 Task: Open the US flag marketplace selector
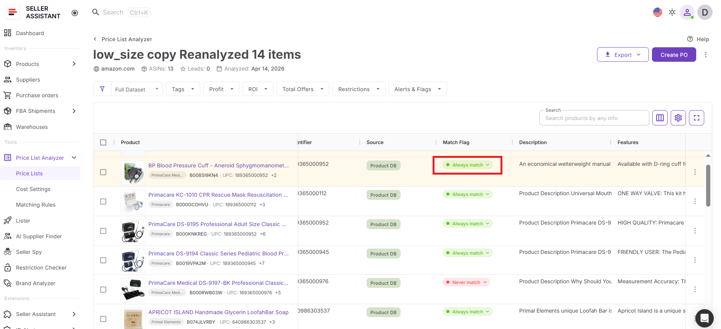coord(658,12)
